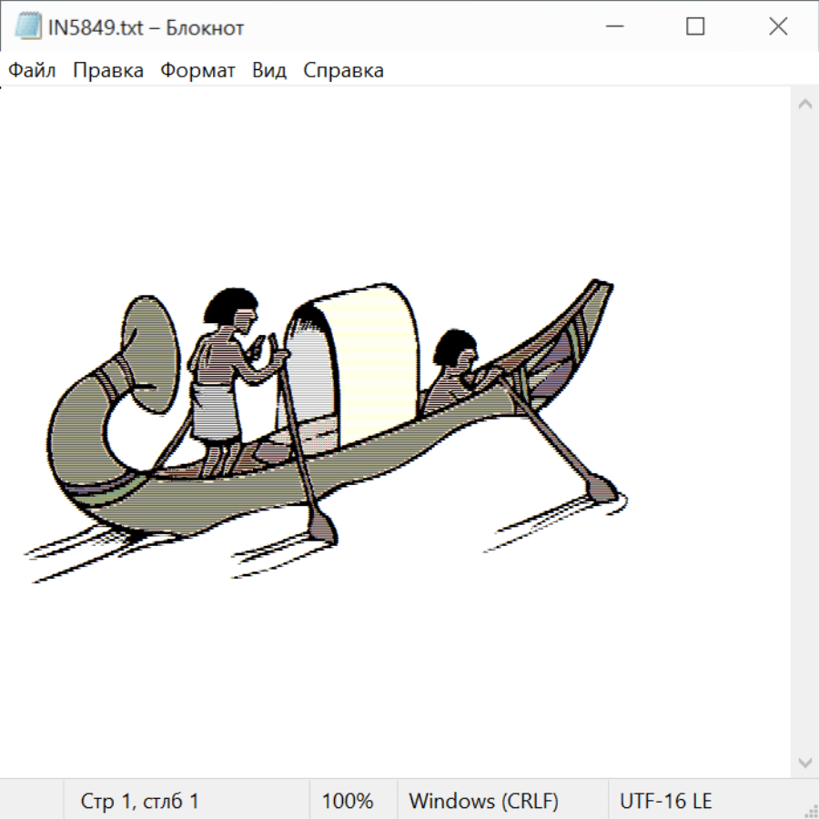Click the resize grip in status bar corner
819x819 pixels.
810,810
